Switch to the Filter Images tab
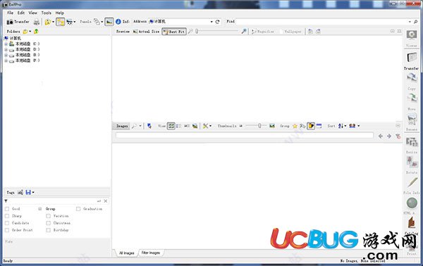The height and width of the screenshot is (266, 423). click(x=151, y=253)
